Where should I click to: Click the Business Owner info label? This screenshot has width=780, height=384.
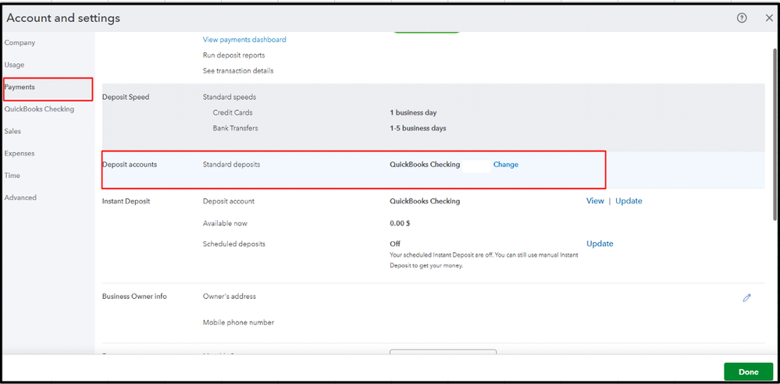point(134,296)
